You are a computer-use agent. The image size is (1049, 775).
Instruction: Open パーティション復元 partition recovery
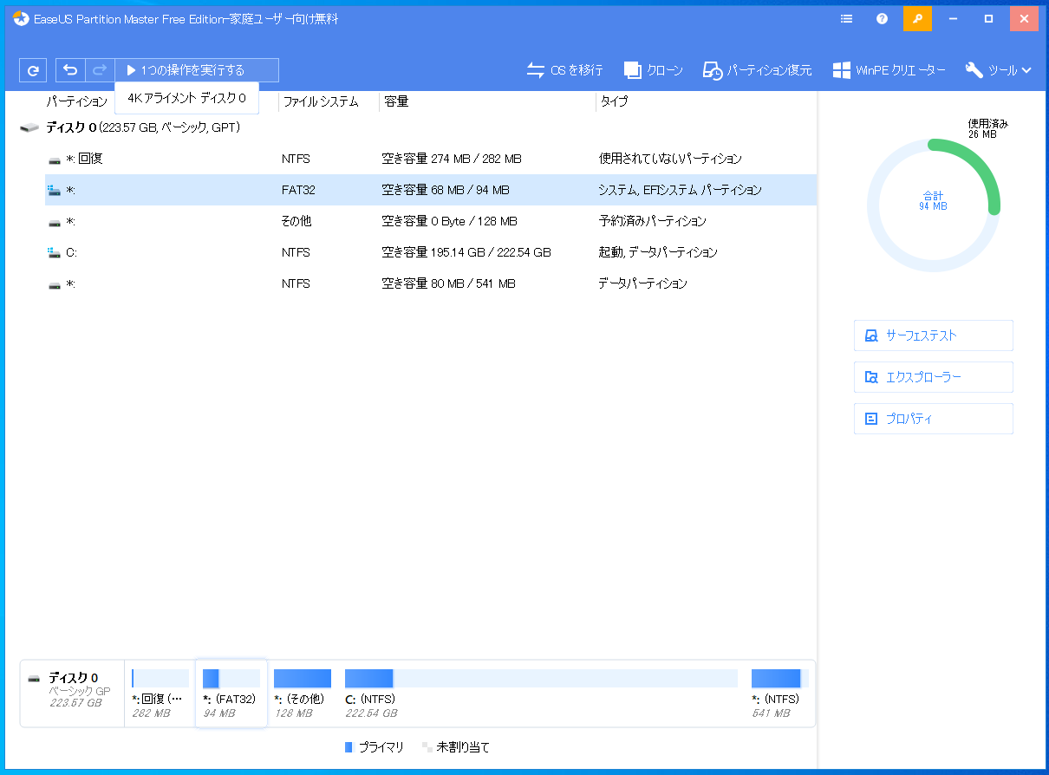[757, 70]
